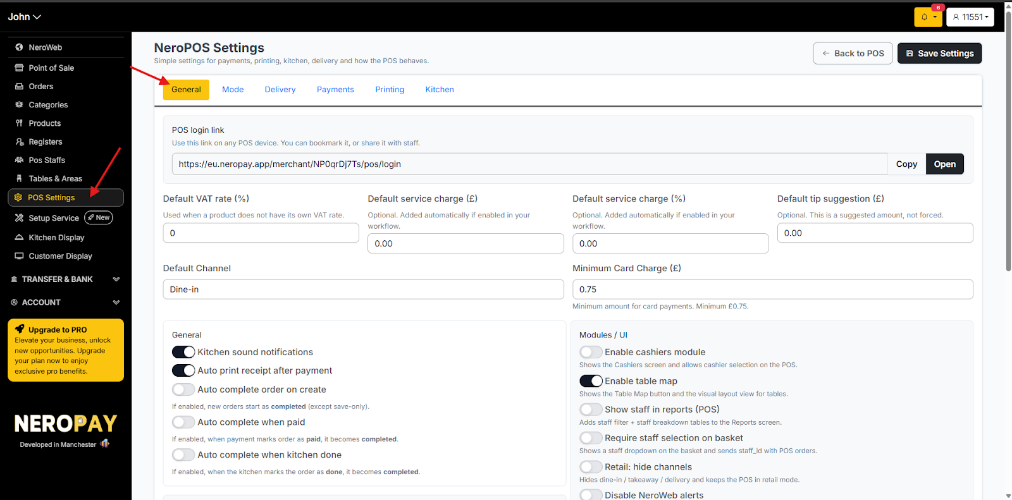Expand the ACCOUNT sidebar section

coord(116,303)
